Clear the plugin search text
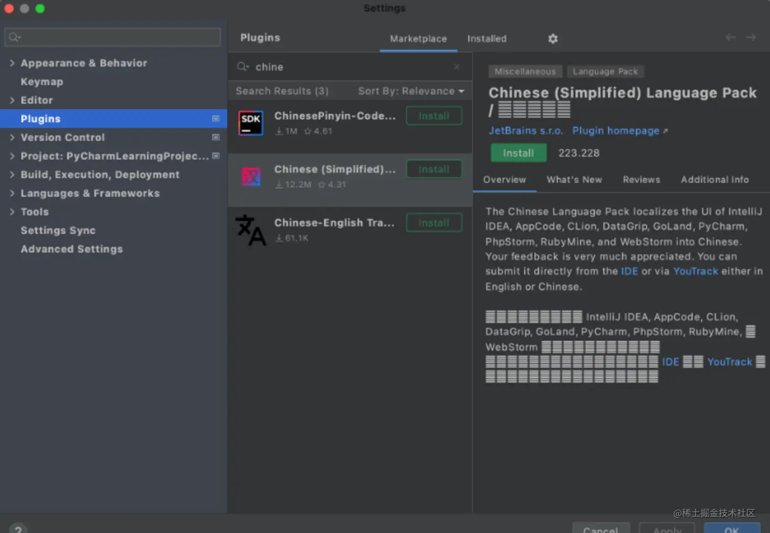The height and width of the screenshot is (533, 770). [x=457, y=67]
